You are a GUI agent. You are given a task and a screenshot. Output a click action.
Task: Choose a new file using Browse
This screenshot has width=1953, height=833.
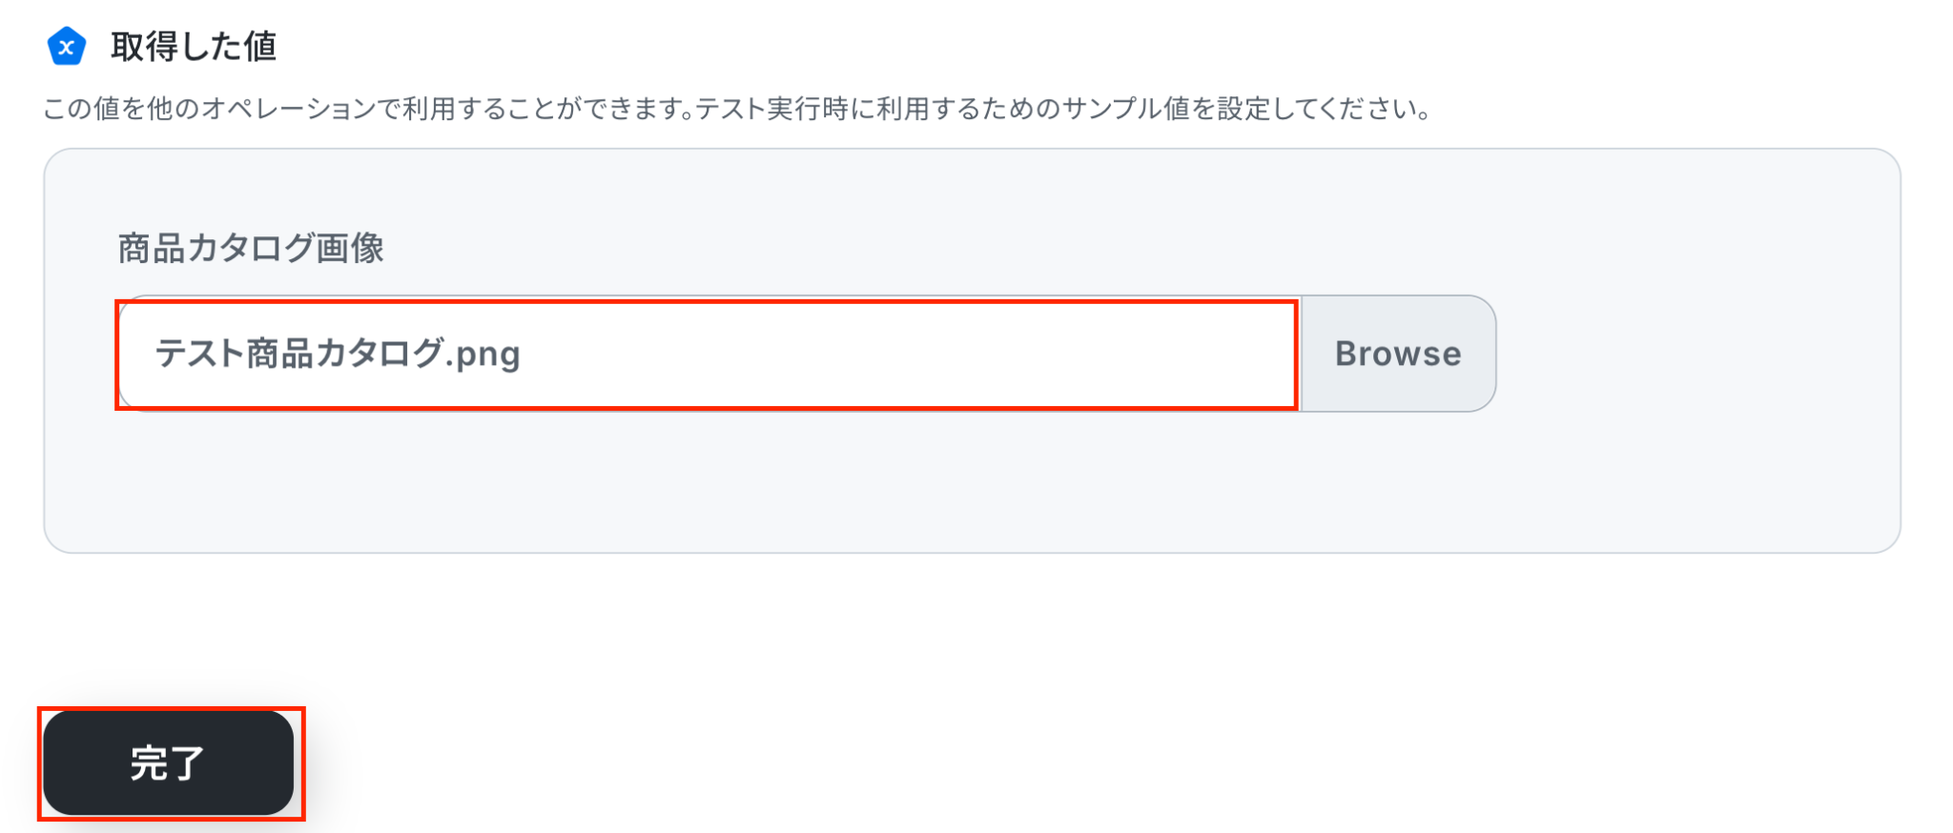[x=1397, y=354]
